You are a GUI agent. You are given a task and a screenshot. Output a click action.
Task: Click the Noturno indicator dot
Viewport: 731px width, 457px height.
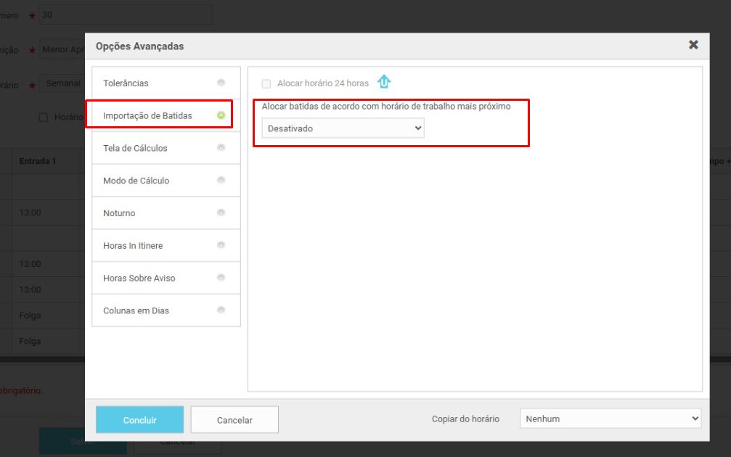coord(221,213)
